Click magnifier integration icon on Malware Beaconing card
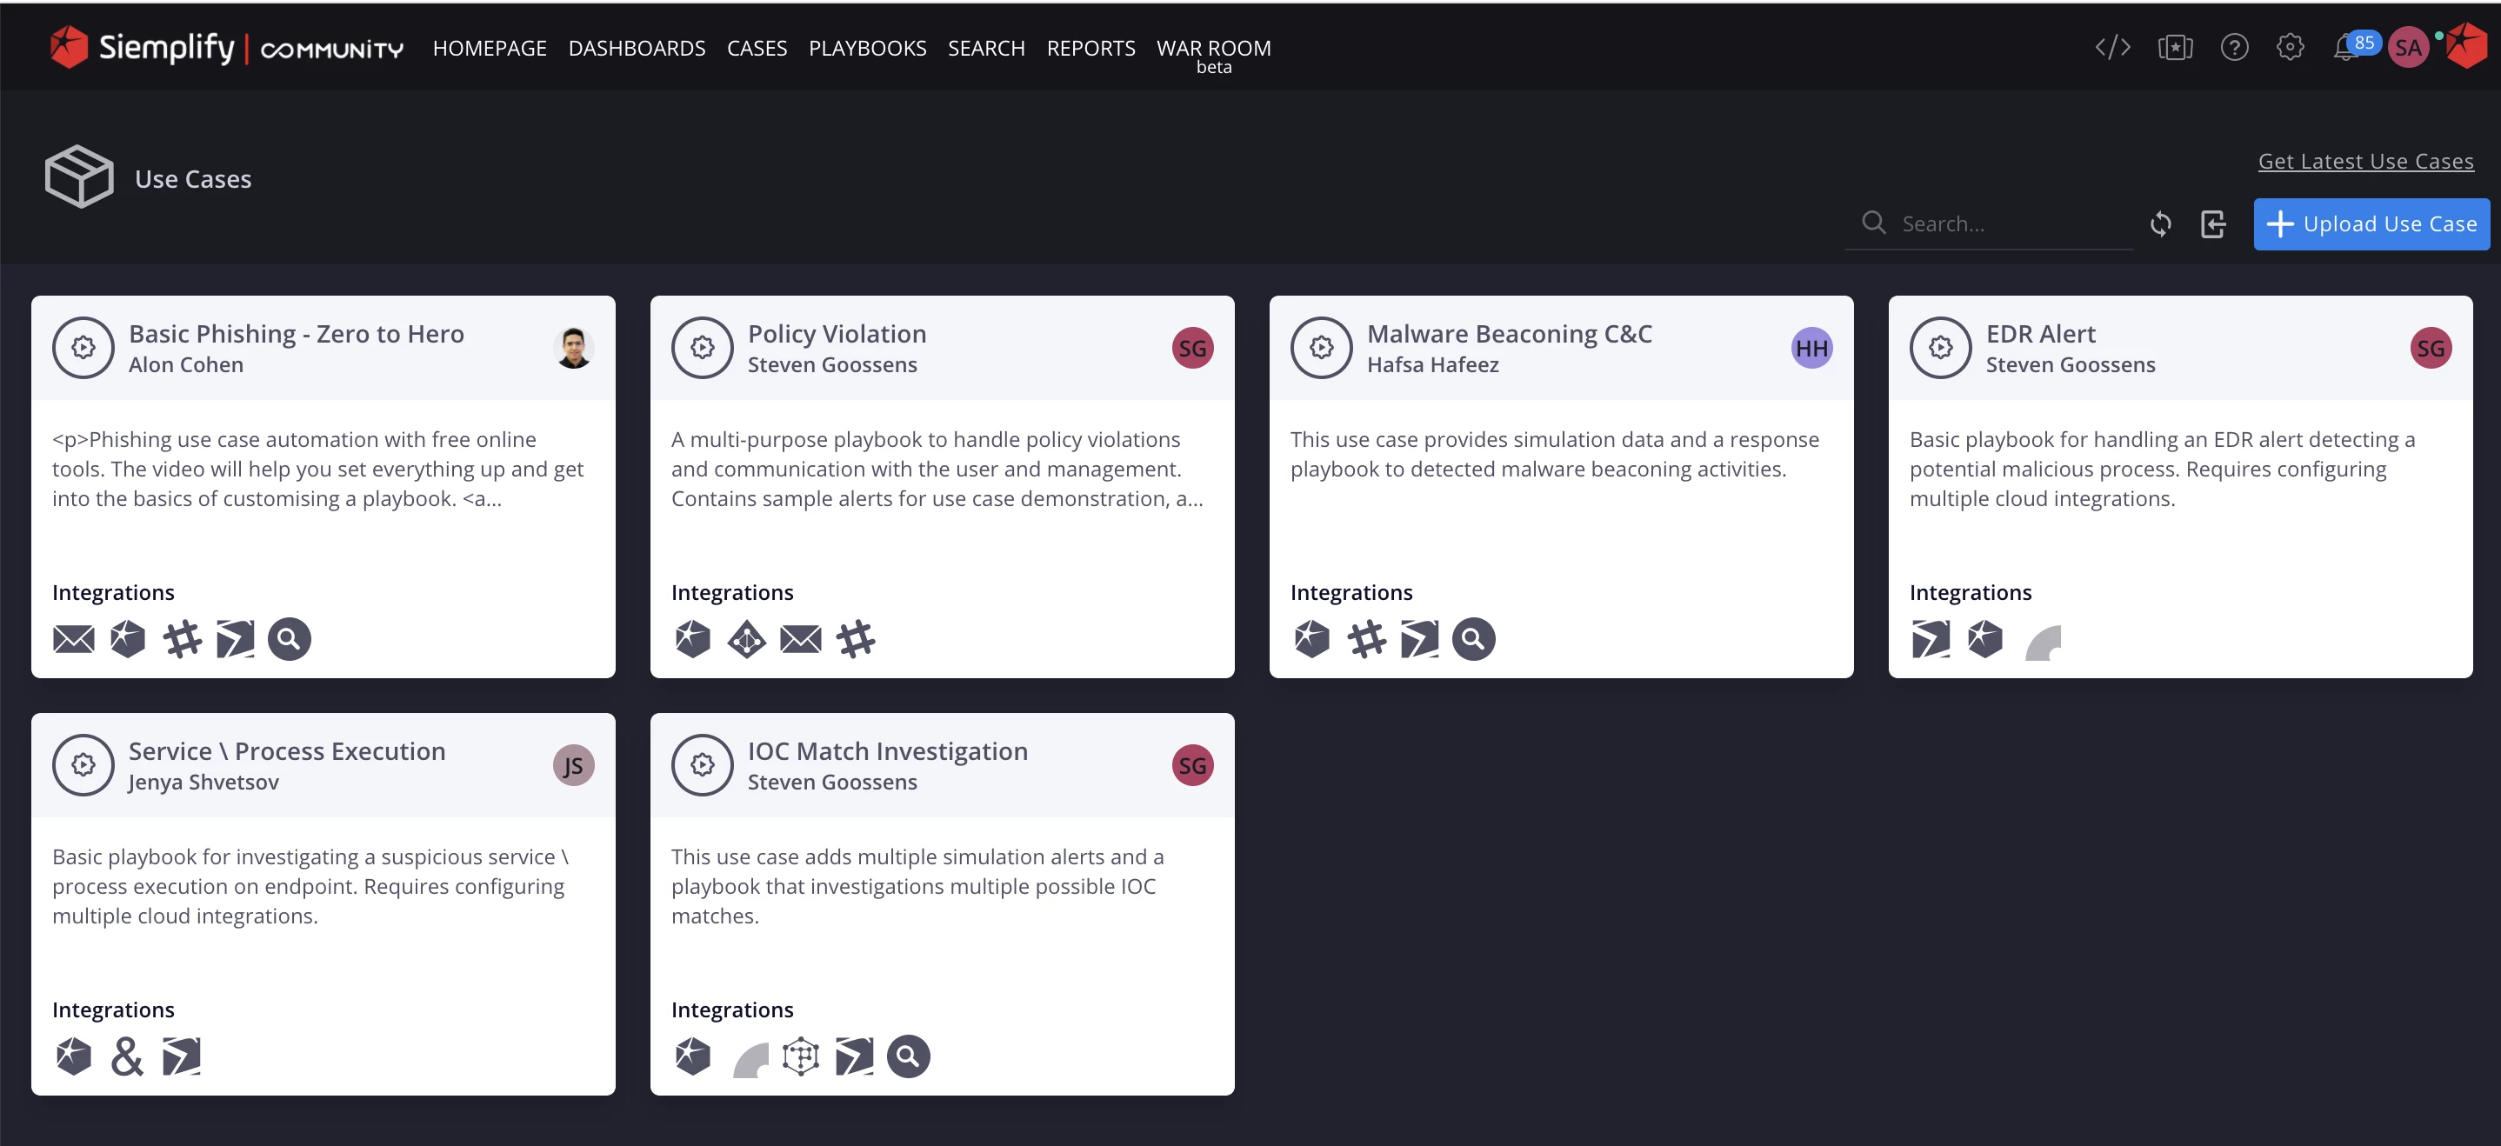2501x1146 pixels. 1474,639
